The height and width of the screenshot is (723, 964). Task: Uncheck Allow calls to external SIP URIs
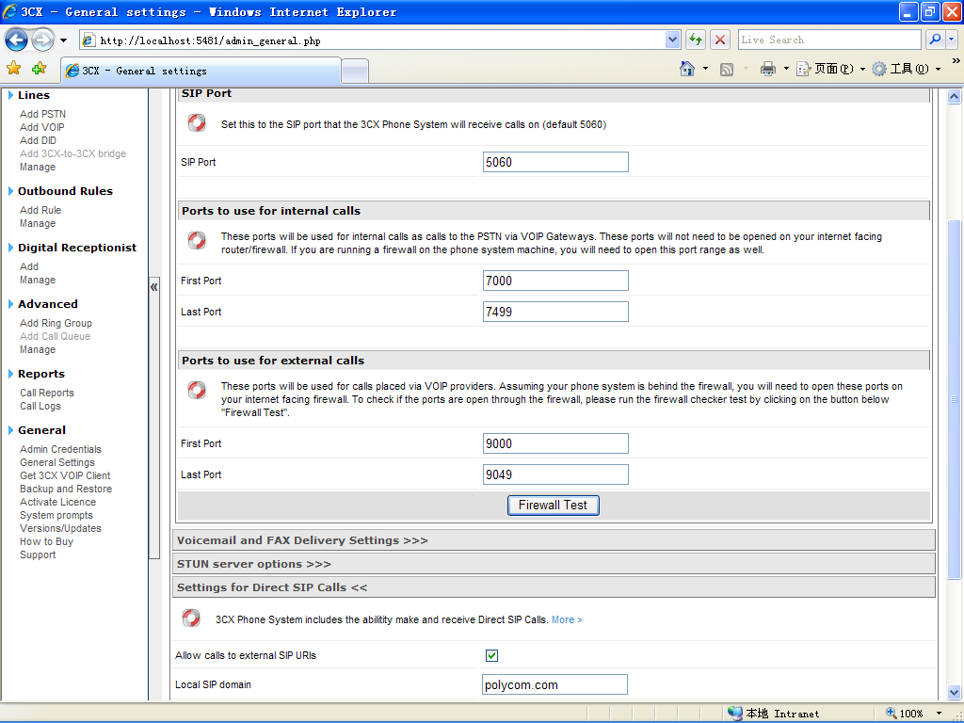491,655
